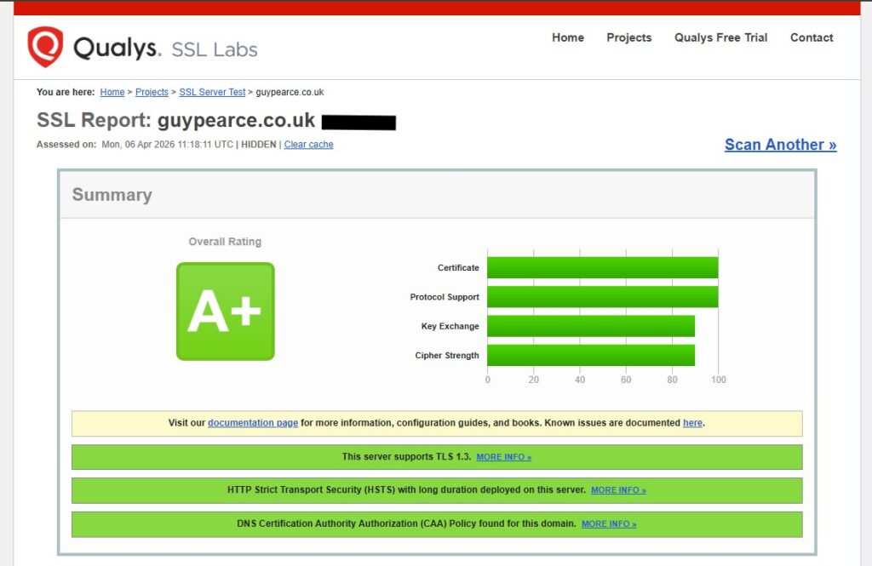
Task: Click Scan Another link
Action: pyautogui.click(x=780, y=145)
